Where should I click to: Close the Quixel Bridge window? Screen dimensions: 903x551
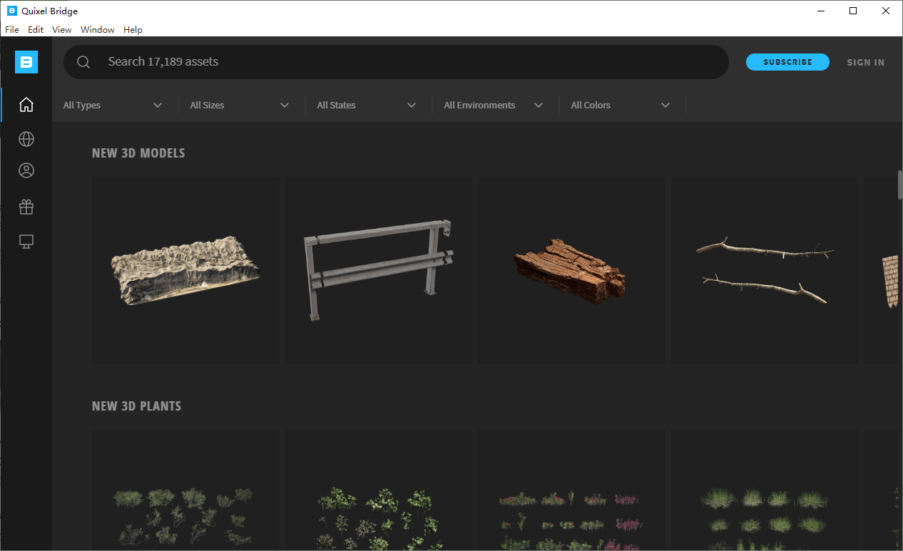point(886,11)
